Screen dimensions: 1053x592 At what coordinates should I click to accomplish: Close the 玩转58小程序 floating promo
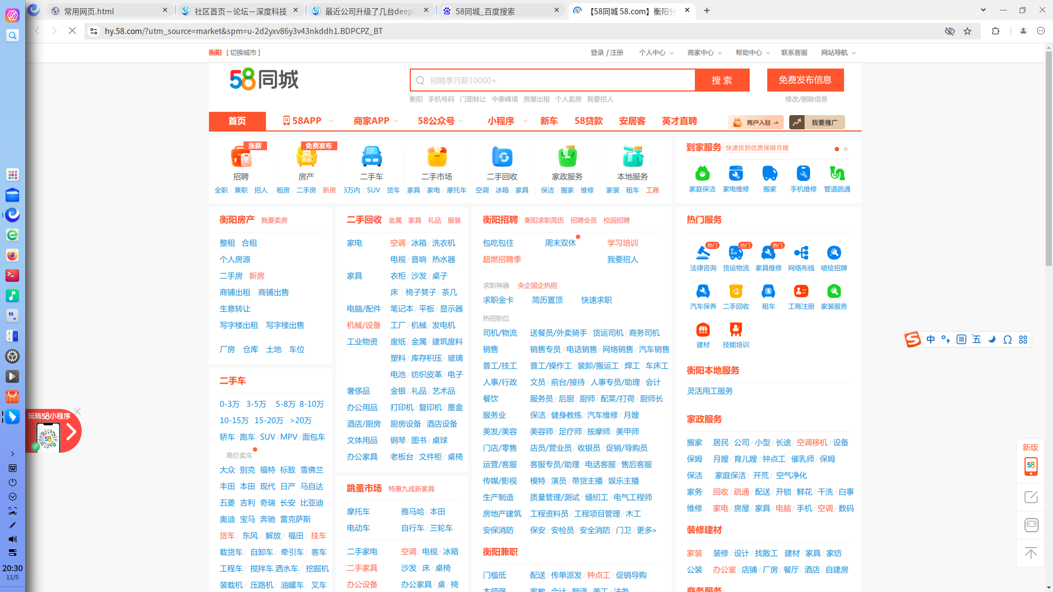(x=77, y=412)
